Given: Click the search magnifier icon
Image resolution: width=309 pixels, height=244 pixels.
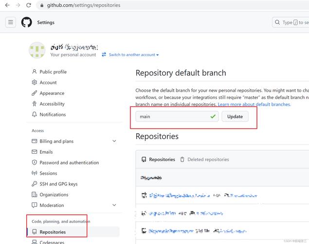Looking at the screenshot, I should click(277, 22).
